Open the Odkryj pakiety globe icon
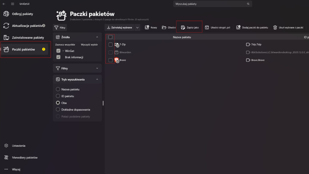This screenshot has height=174, width=309. click(x=6, y=14)
